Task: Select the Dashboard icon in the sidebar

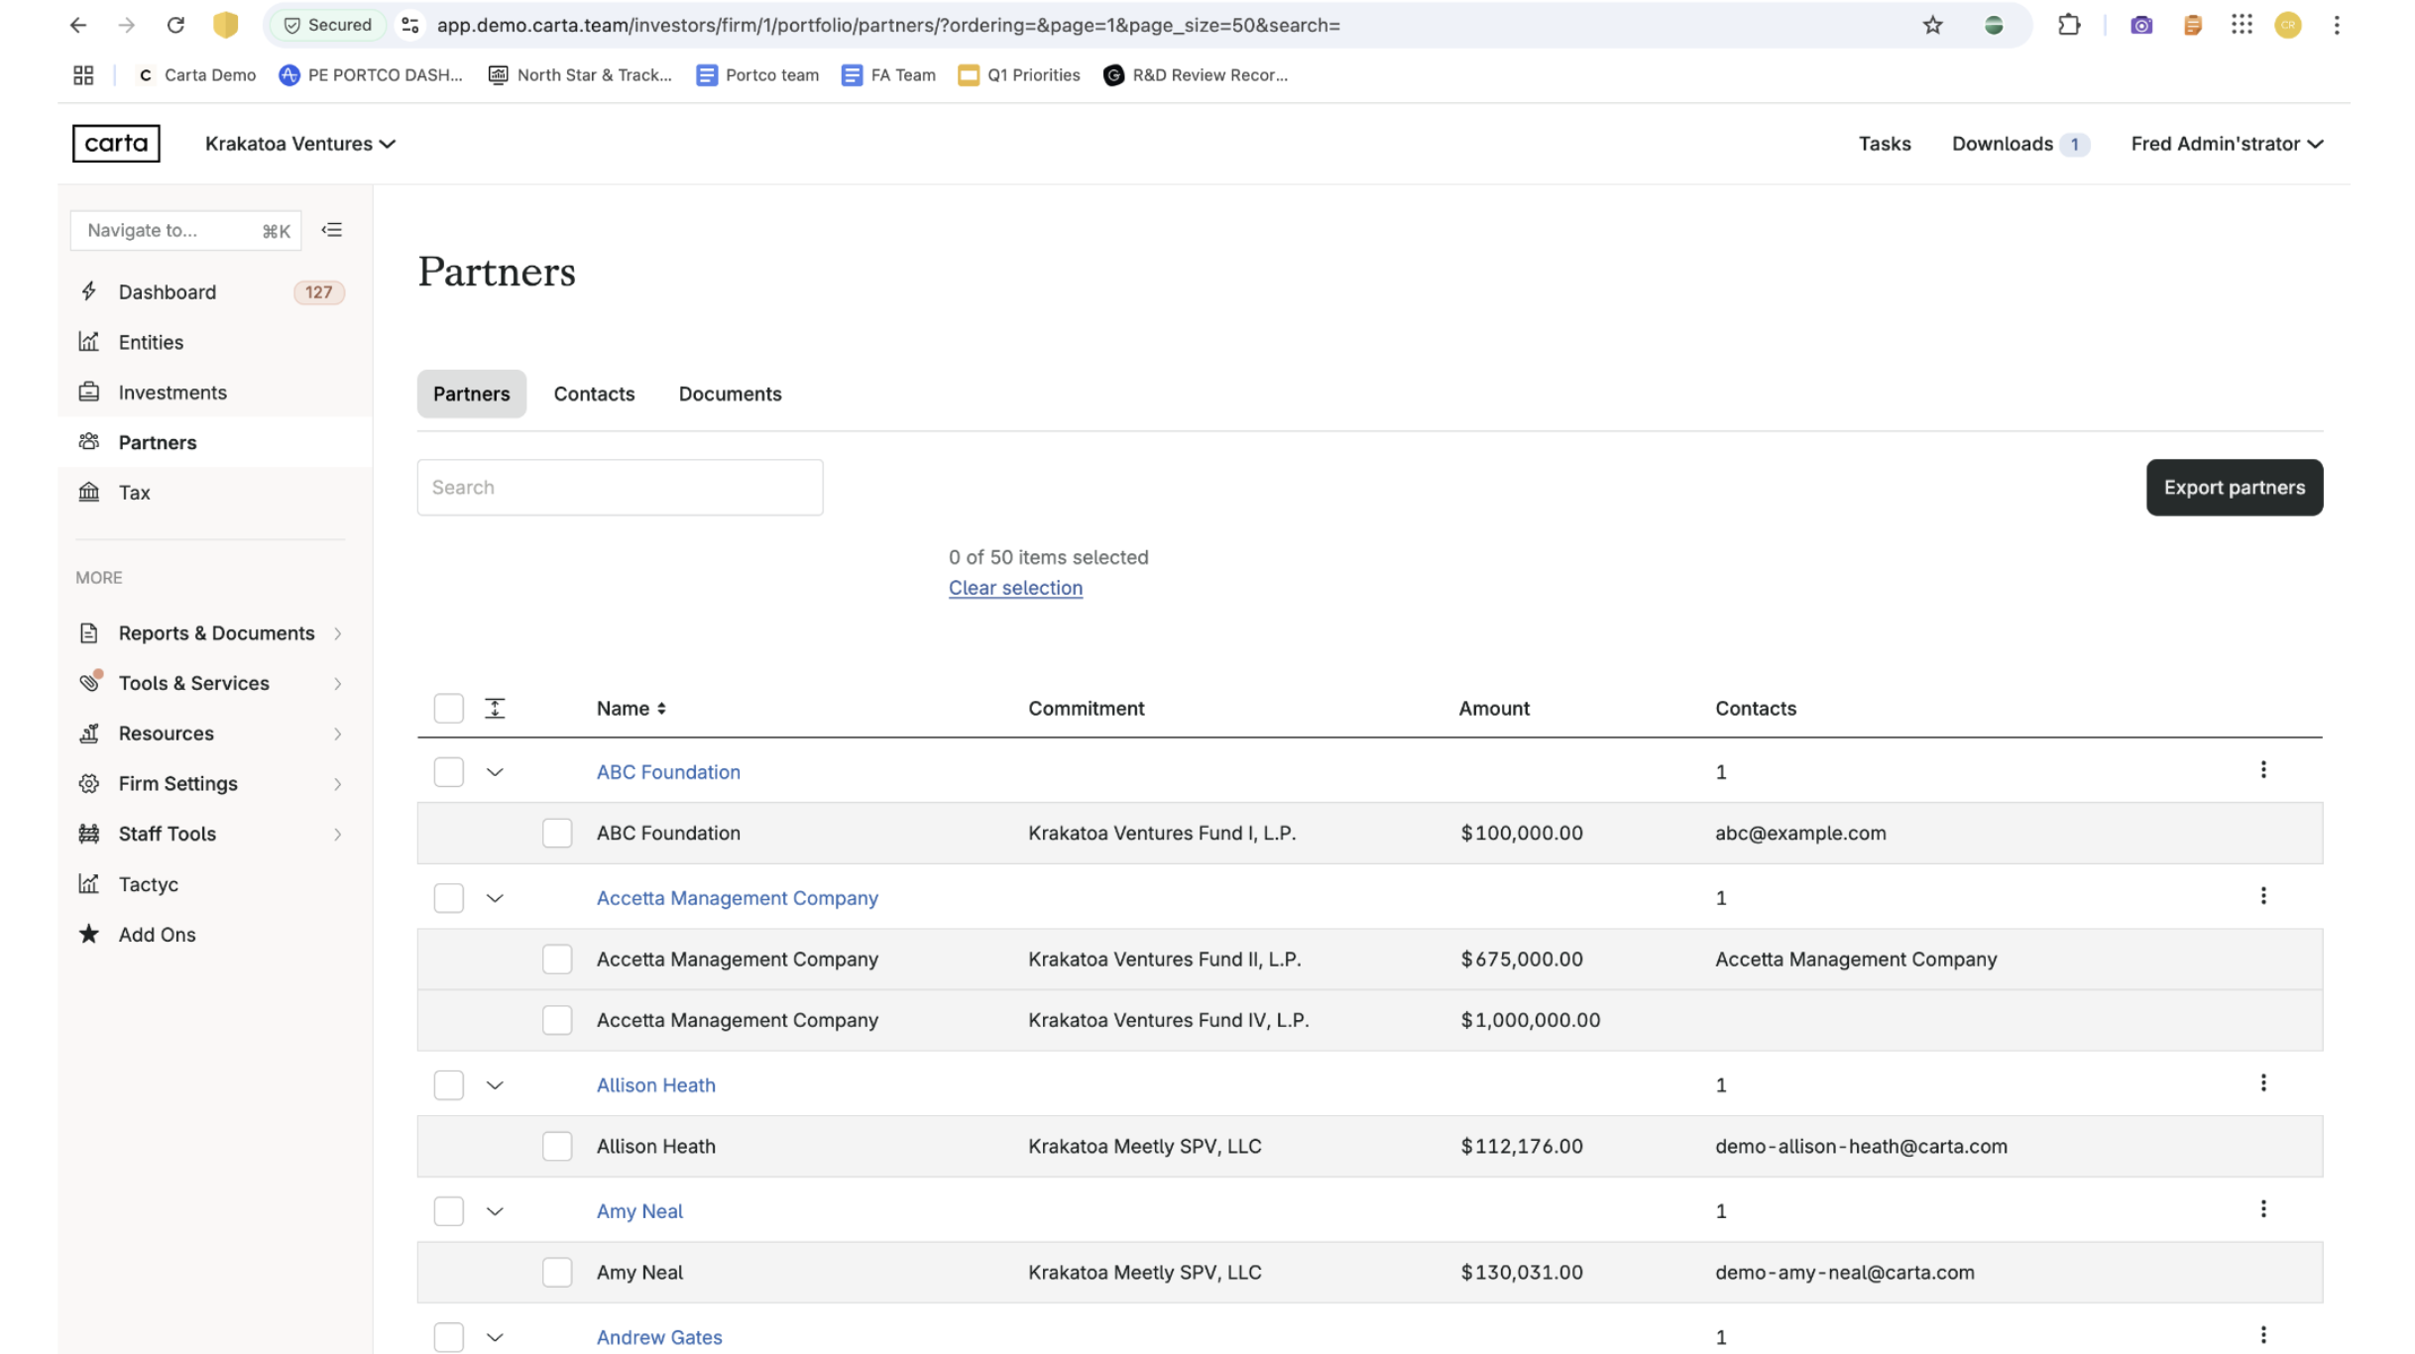Action: [90, 291]
